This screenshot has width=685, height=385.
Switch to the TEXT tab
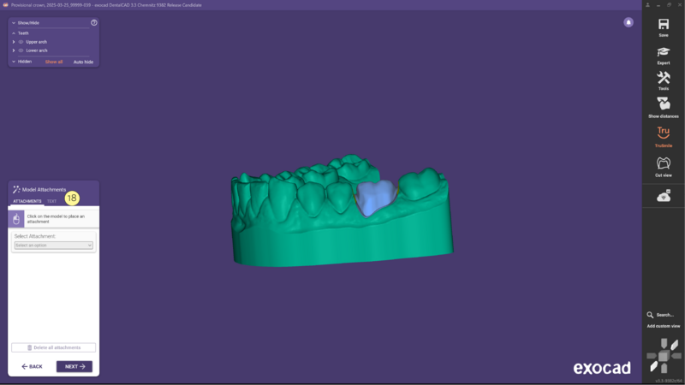pyautogui.click(x=51, y=201)
